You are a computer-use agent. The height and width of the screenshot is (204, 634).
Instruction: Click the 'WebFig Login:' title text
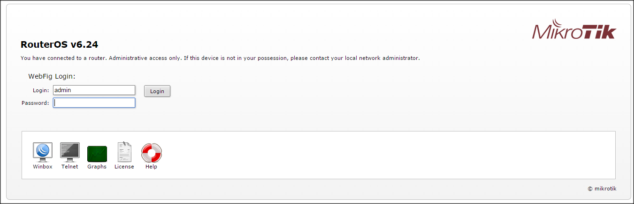[52, 76]
